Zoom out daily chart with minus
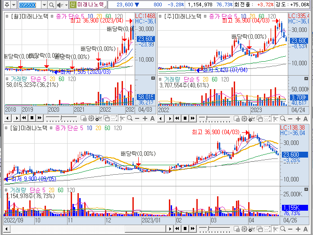The height and width of the screenshot is (235, 313). pyautogui.click(x=290, y=229)
